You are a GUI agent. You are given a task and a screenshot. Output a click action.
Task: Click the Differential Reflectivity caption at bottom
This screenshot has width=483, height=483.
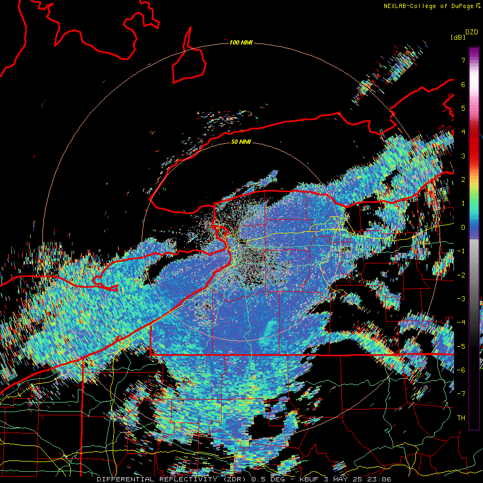tap(244, 479)
